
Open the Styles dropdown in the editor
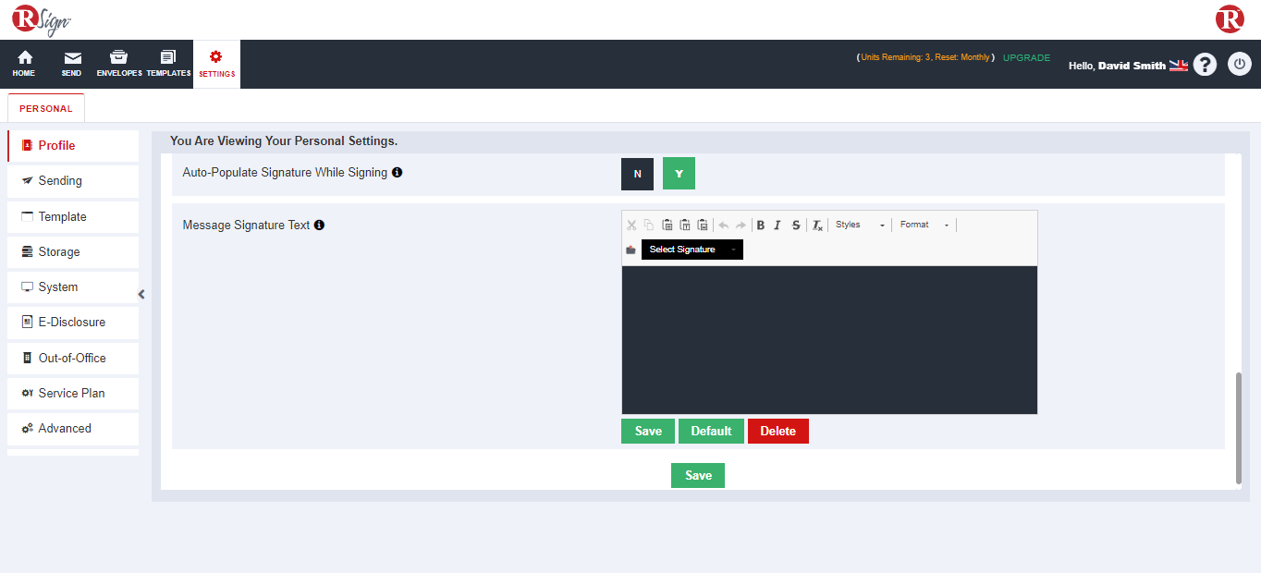point(859,225)
